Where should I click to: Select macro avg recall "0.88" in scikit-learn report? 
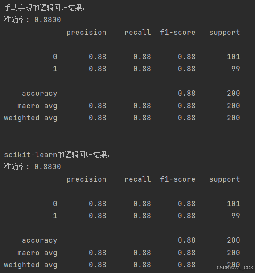point(142,253)
